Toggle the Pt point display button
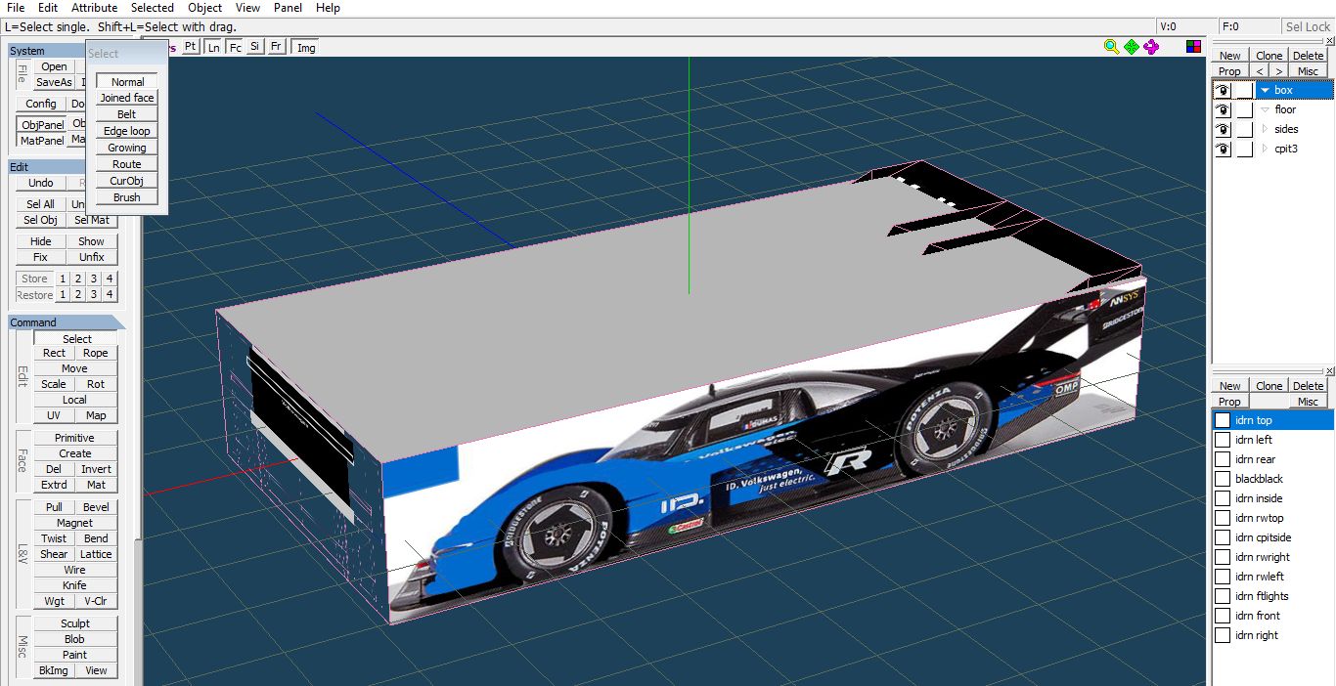The image size is (1336, 686). (x=191, y=47)
